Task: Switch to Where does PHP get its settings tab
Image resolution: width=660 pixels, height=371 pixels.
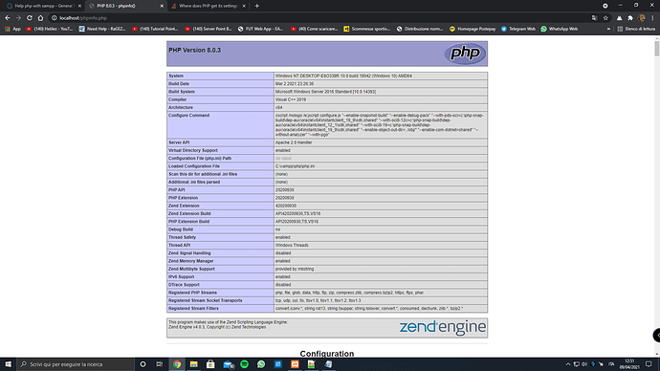Action: [x=208, y=6]
